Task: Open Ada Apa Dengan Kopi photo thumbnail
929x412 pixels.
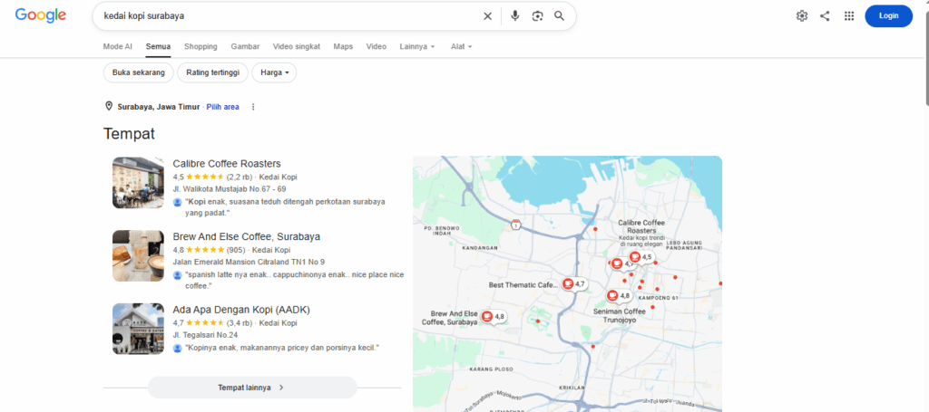Action: pyautogui.click(x=138, y=330)
